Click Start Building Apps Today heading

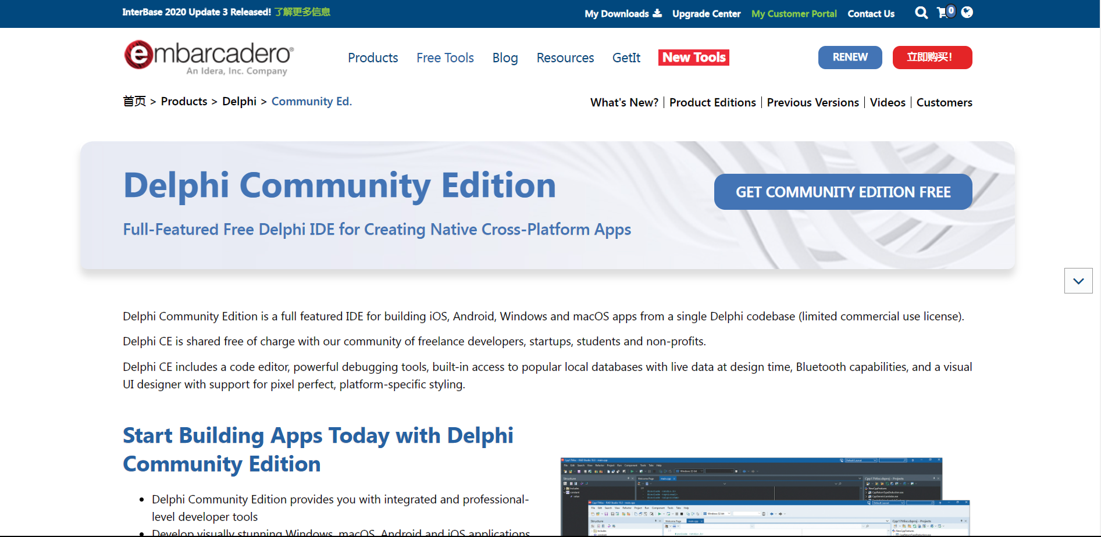coord(318,449)
